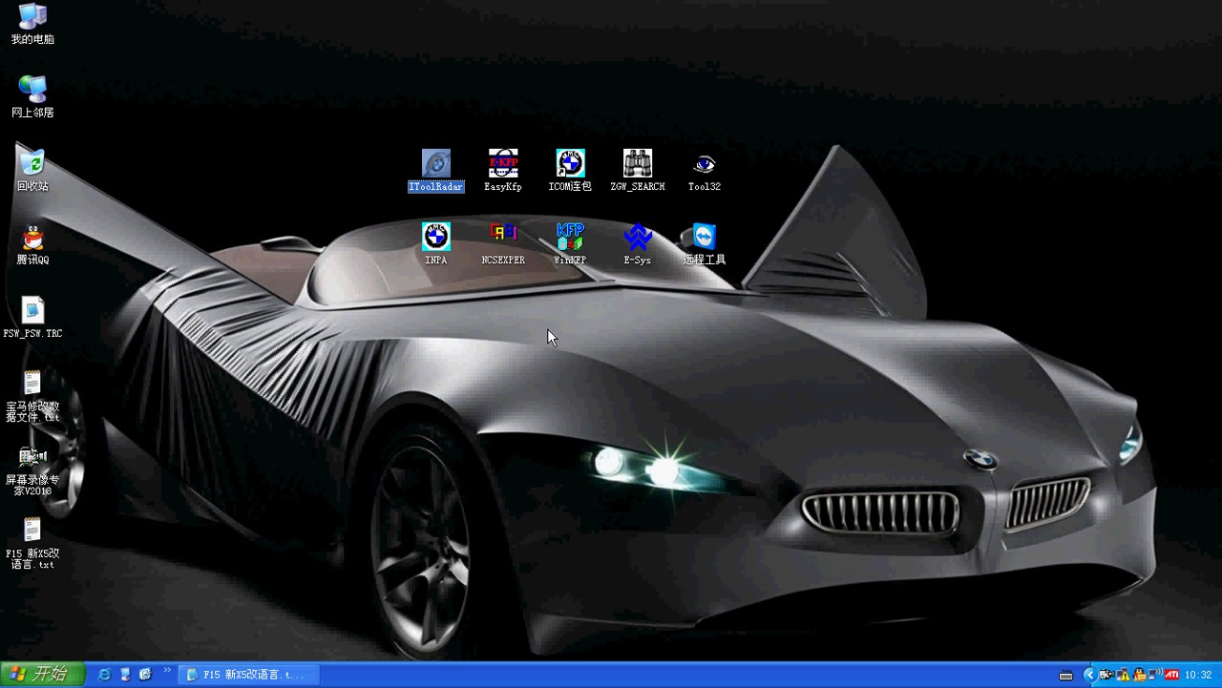Click the third quick launch icon
This screenshot has height=688, width=1222.
pos(145,675)
